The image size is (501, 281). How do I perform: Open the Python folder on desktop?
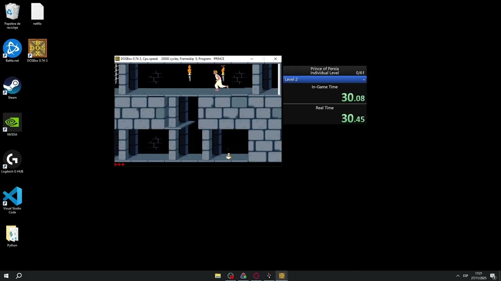tap(12, 237)
